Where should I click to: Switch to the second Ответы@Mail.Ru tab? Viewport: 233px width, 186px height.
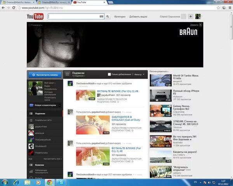coord(54,2)
